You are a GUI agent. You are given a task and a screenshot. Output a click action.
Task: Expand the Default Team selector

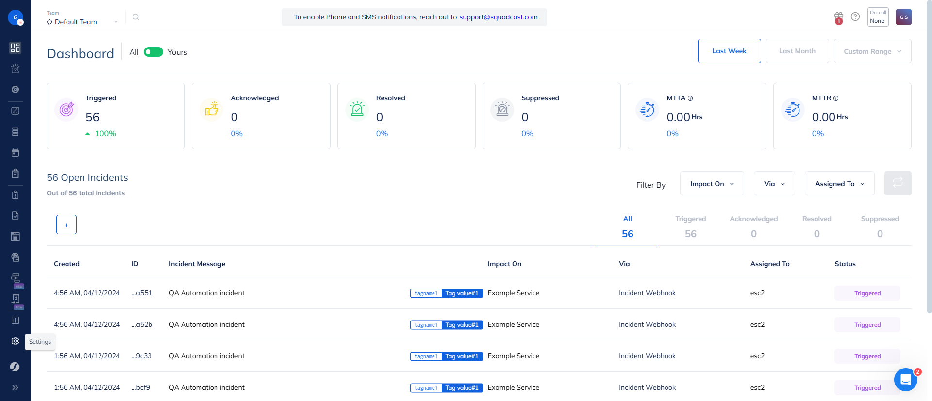83,22
